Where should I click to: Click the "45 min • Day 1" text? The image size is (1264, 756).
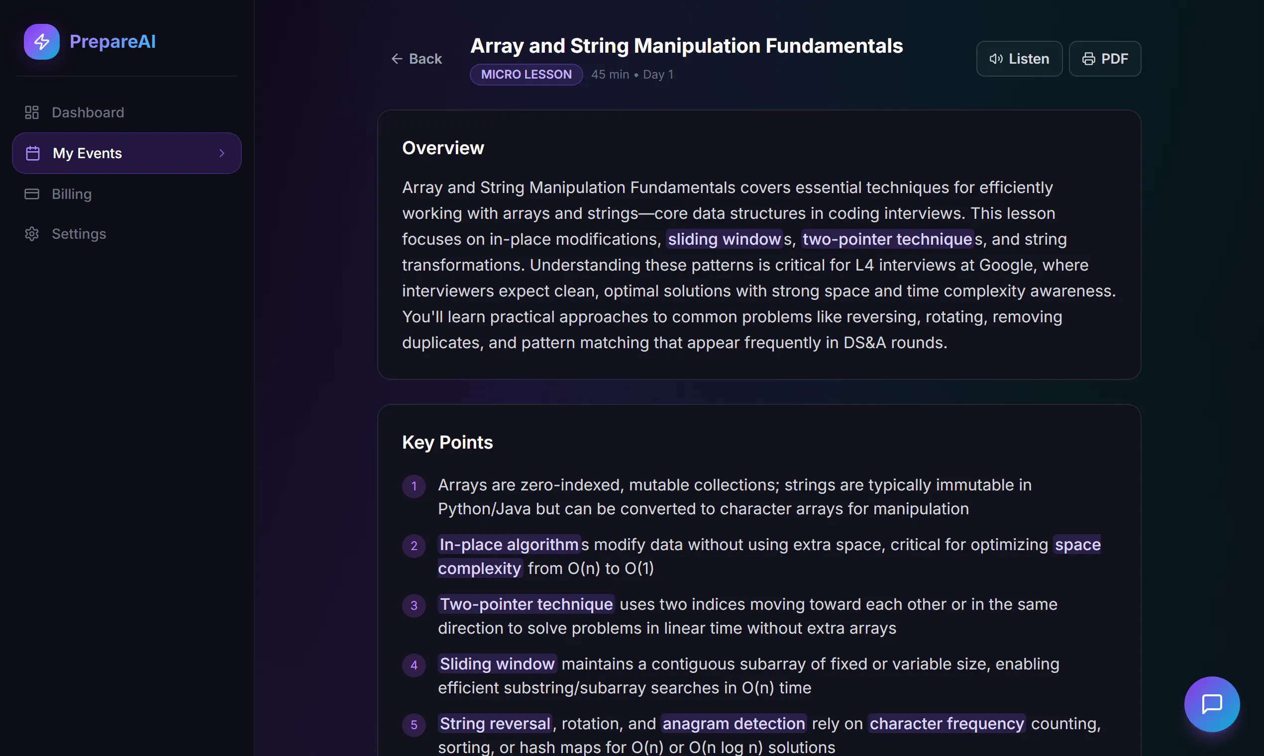click(x=632, y=75)
